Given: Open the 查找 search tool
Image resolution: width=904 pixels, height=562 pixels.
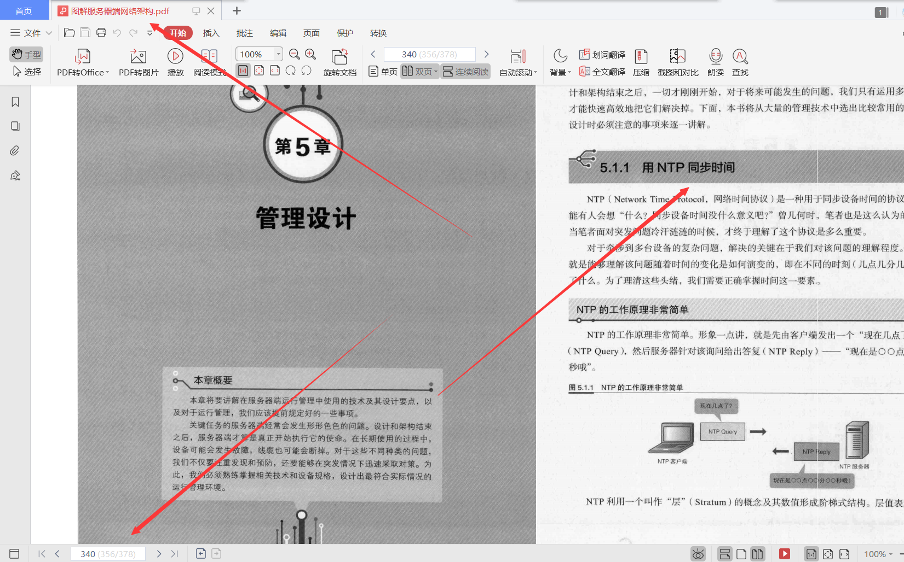Looking at the screenshot, I should coord(740,56).
